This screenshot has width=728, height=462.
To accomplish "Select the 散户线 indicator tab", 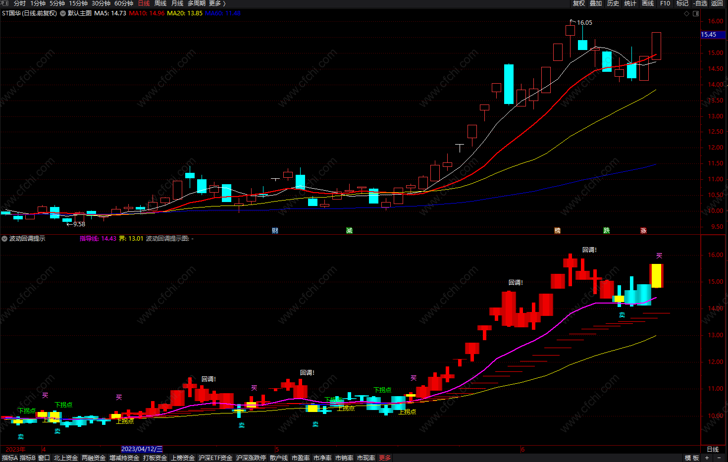I will click(279, 458).
